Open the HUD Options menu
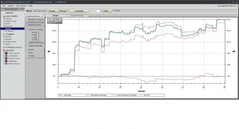This screenshot has height=129, width=239. [21, 6]
